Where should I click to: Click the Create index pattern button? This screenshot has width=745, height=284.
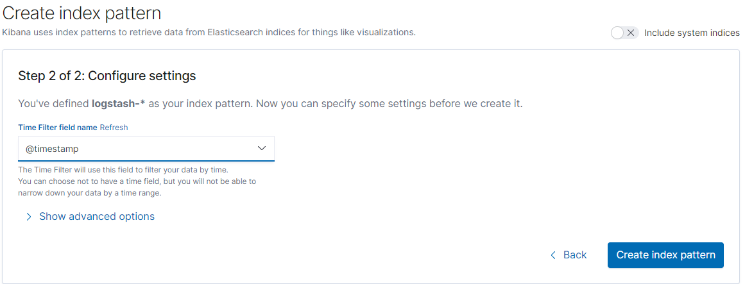pos(665,255)
